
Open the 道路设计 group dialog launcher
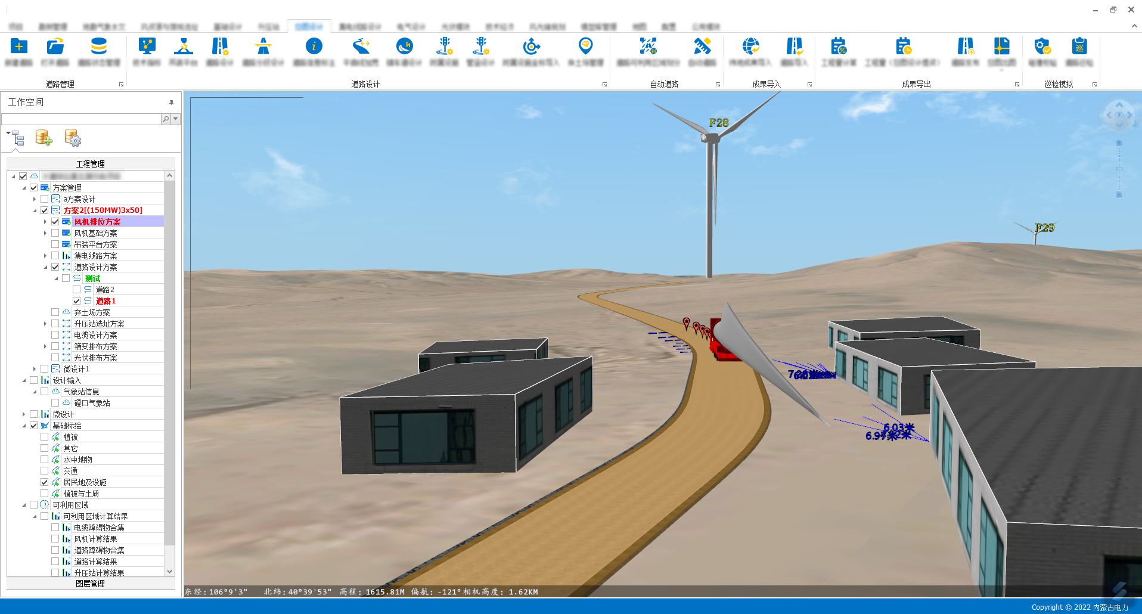[604, 85]
